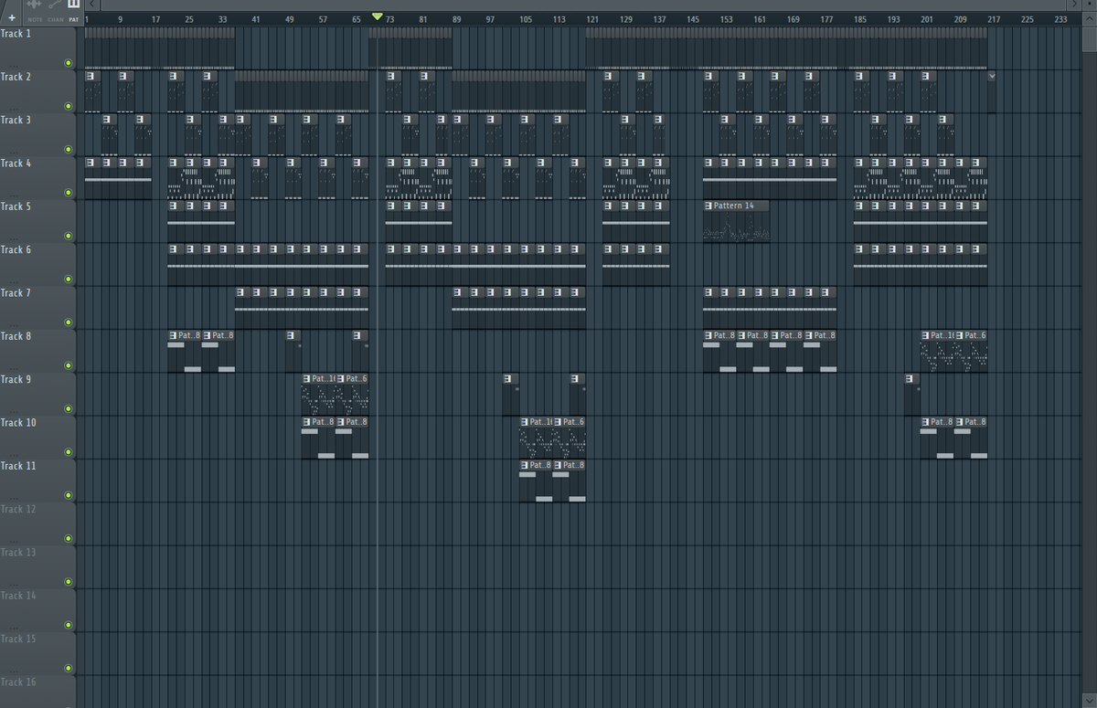This screenshot has height=708, width=1097.
Task: Click the first clip icon on Track 7
Action: click(240, 292)
